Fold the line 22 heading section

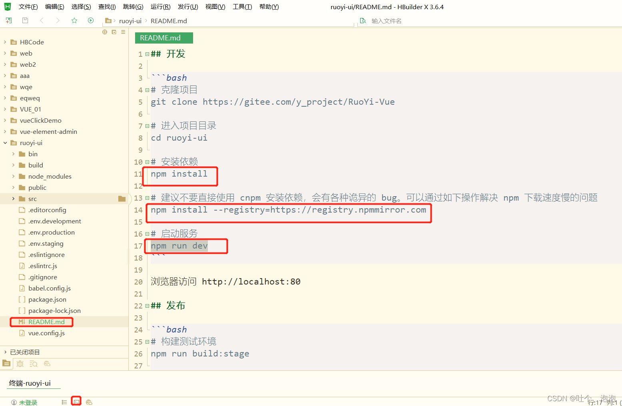[x=148, y=306]
